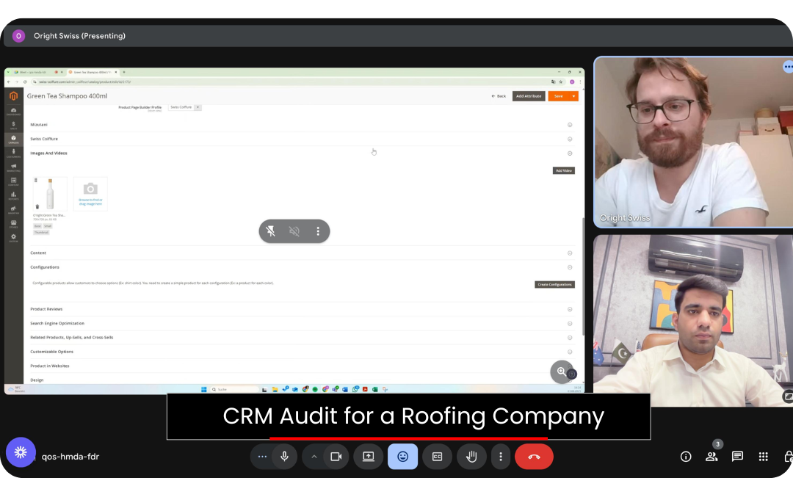Click the Add Attribute button
The width and height of the screenshot is (793, 489).
click(529, 96)
